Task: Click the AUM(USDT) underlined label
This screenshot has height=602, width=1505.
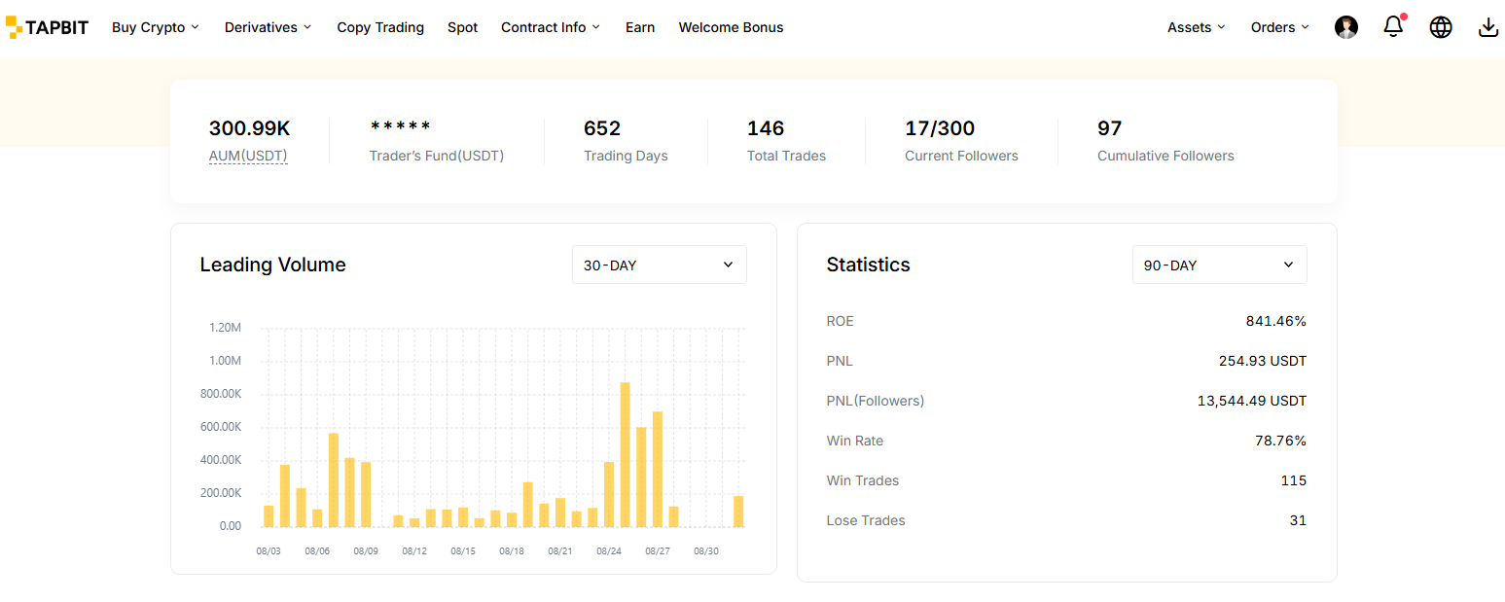Action: pyautogui.click(x=248, y=156)
